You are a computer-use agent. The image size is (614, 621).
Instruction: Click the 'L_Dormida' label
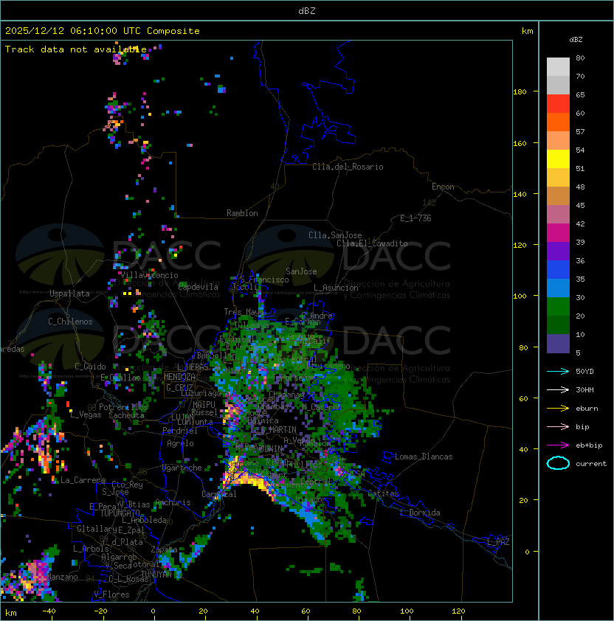coord(421,513)
